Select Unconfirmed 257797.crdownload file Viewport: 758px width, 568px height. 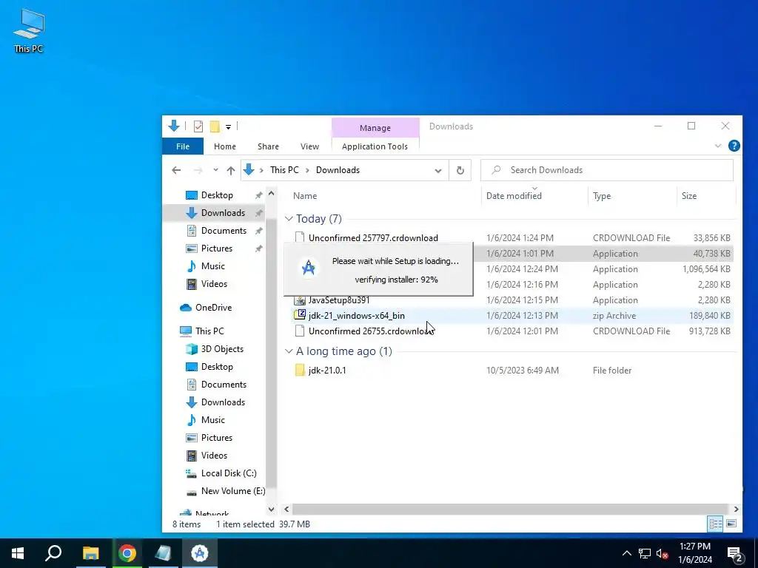[373, 237]
